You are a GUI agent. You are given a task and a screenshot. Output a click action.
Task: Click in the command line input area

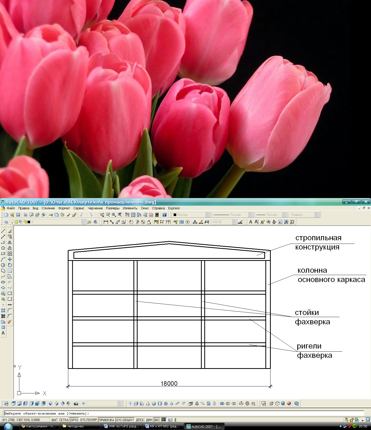point(184,413)
